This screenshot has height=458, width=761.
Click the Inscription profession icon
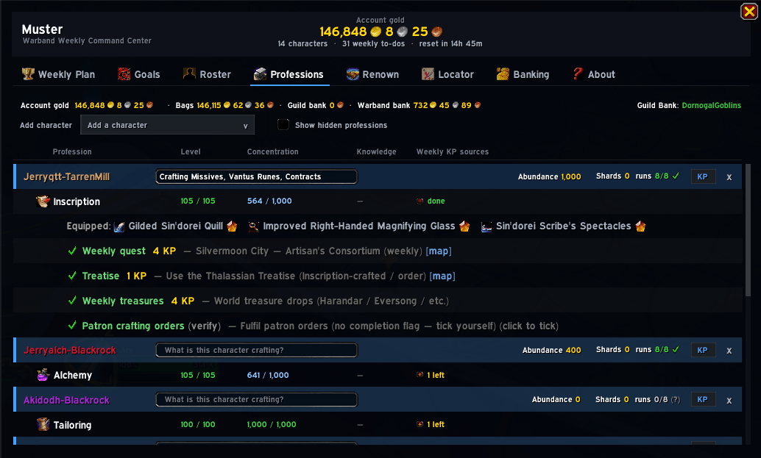coord(43,201)
